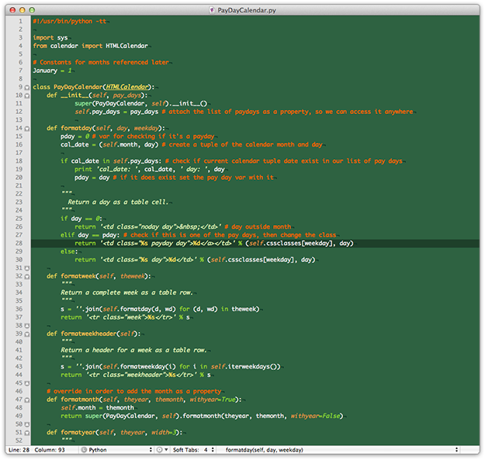485x460 pixels.
Task: Open the formatday symbol navigator dropdown
Action: point(341,450)
